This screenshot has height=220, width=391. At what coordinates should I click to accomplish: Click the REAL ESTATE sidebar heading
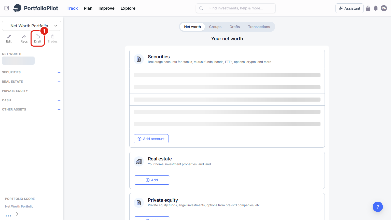(x=12, y=82)
